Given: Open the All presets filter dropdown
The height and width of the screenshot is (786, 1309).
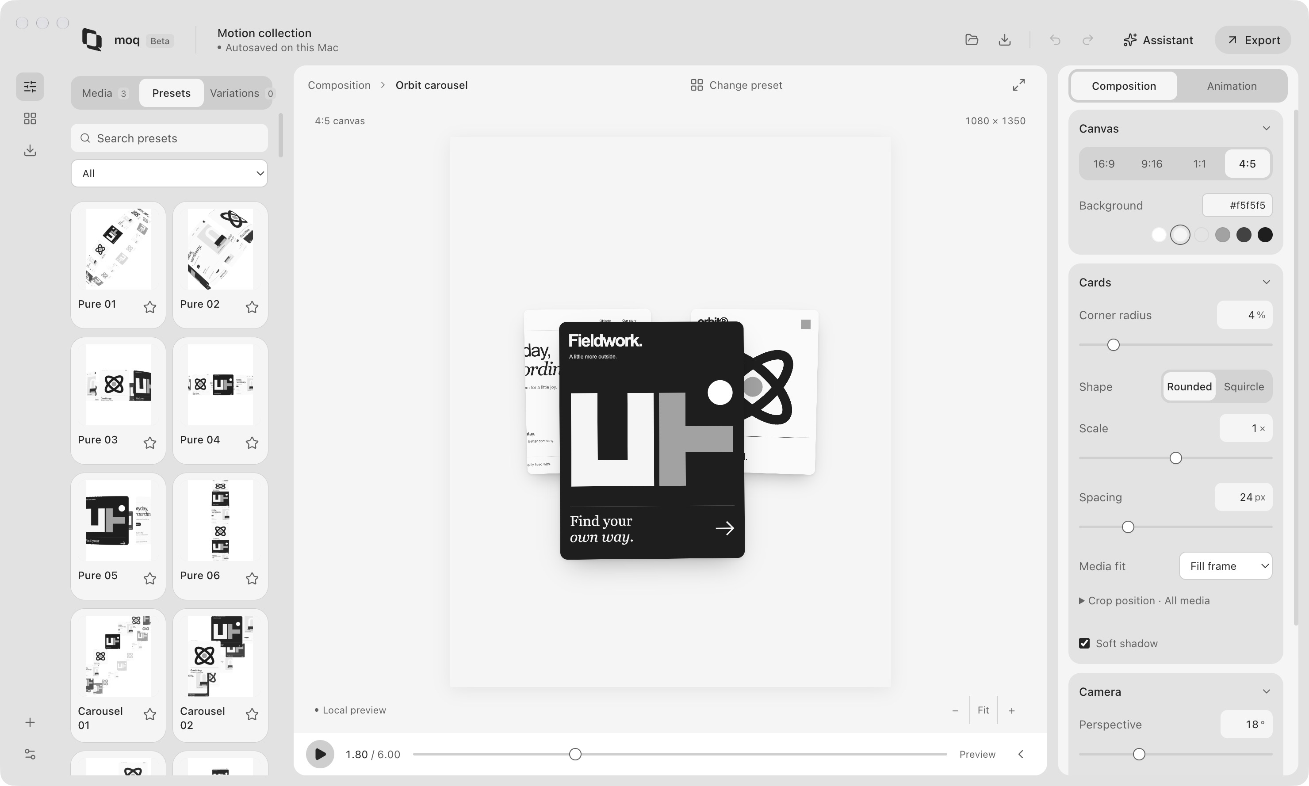Looking at the screenshot, I should [x=169, y=174].
